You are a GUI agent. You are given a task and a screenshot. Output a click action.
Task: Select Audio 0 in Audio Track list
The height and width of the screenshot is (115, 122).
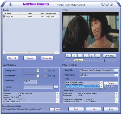(x=27, y=81)
